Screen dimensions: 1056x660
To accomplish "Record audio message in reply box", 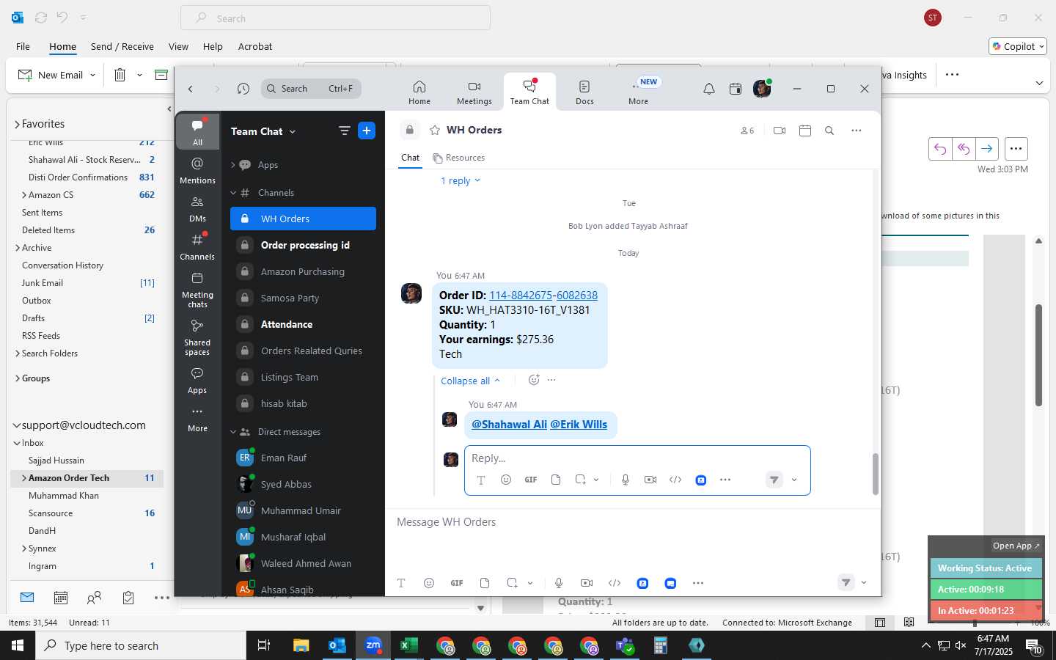I will [x=626, y=480].
